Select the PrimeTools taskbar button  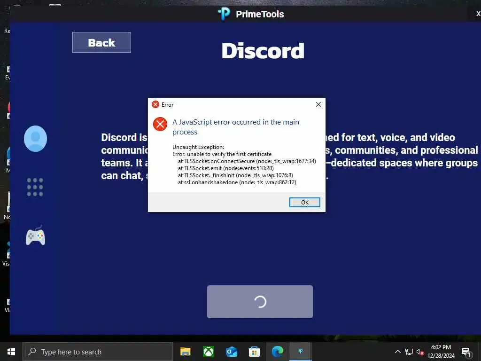click(301, 352)
